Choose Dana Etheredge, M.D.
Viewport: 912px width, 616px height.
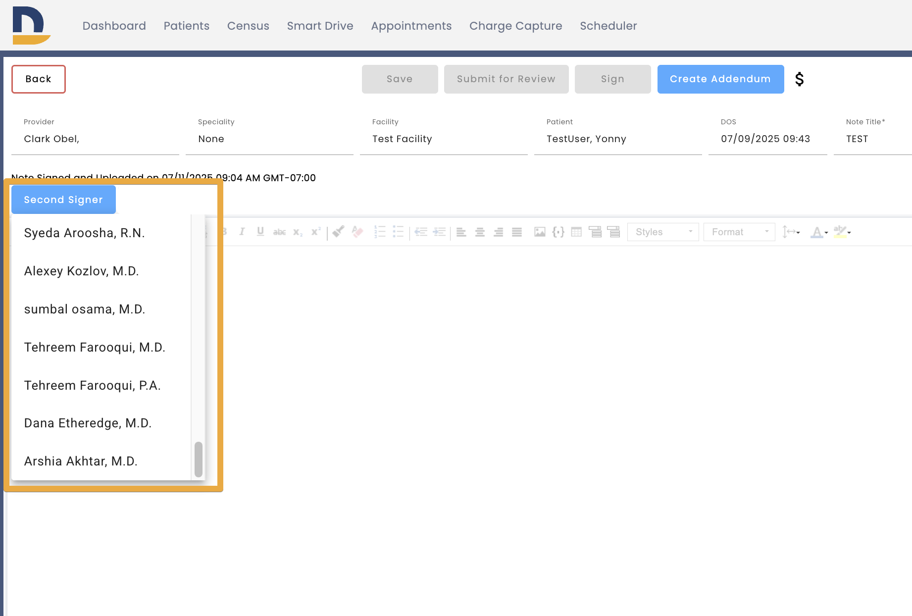point(101,423)
